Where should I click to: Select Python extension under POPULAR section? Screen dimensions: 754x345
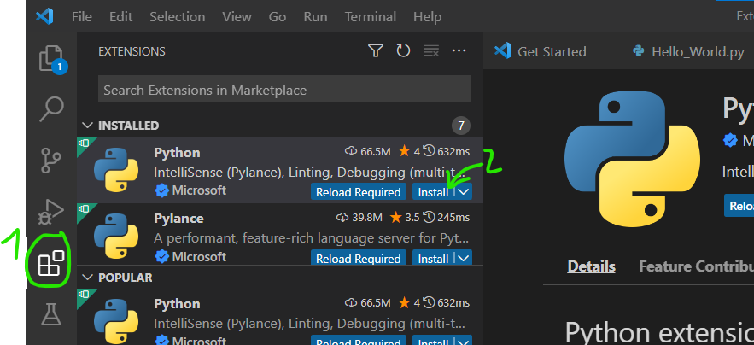point(280,317)
